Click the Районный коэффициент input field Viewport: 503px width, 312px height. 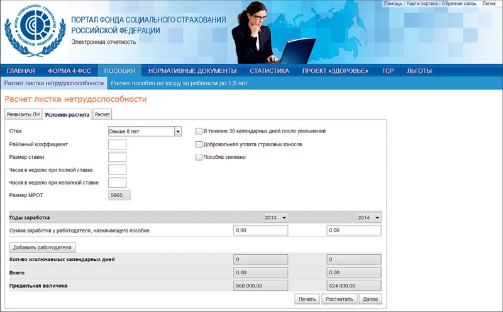pyautogui.click(x=118, y=144)
